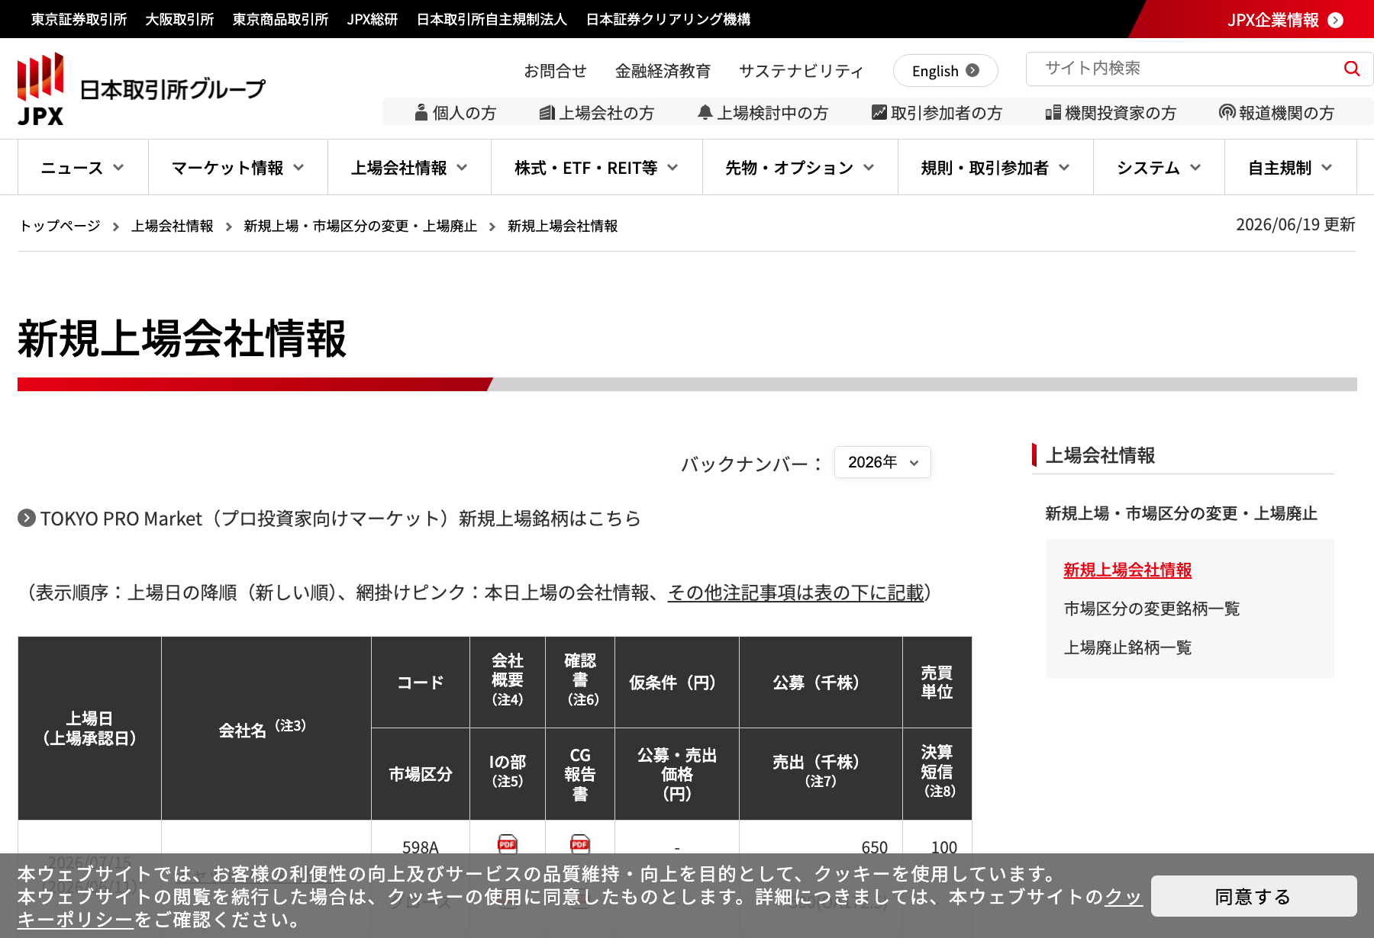Click the chart icon beside 取引参加者の方
Screen dimensions: 1374x938
(879, 113)
